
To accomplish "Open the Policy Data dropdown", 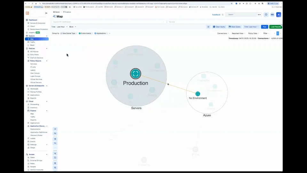I will (x=254, y=33).
